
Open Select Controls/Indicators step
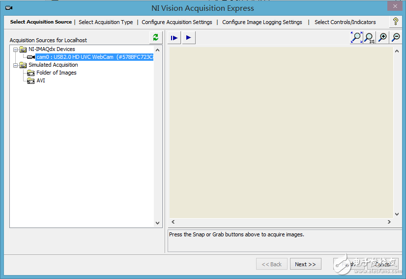point(345,22)
